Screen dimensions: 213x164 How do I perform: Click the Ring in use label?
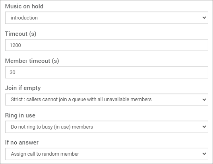[x=20, y=115]
